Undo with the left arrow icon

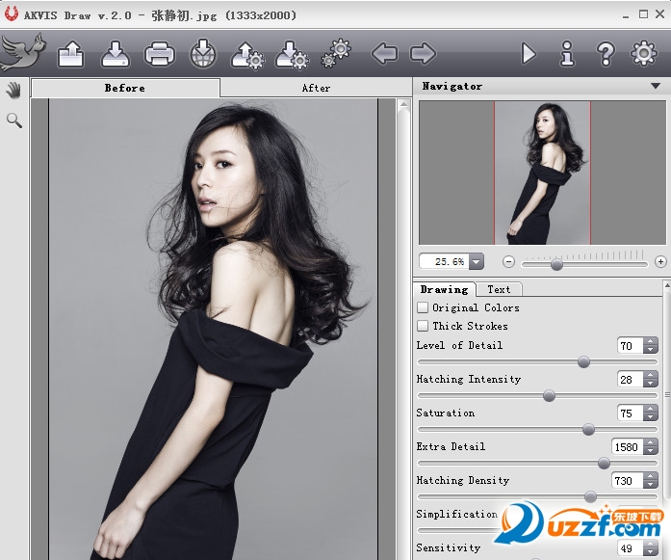[x=384, y=54]
